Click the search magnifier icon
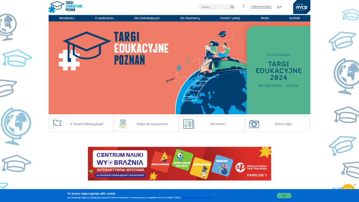This screenshot has width=359, height=202. [x=232, y=7]
